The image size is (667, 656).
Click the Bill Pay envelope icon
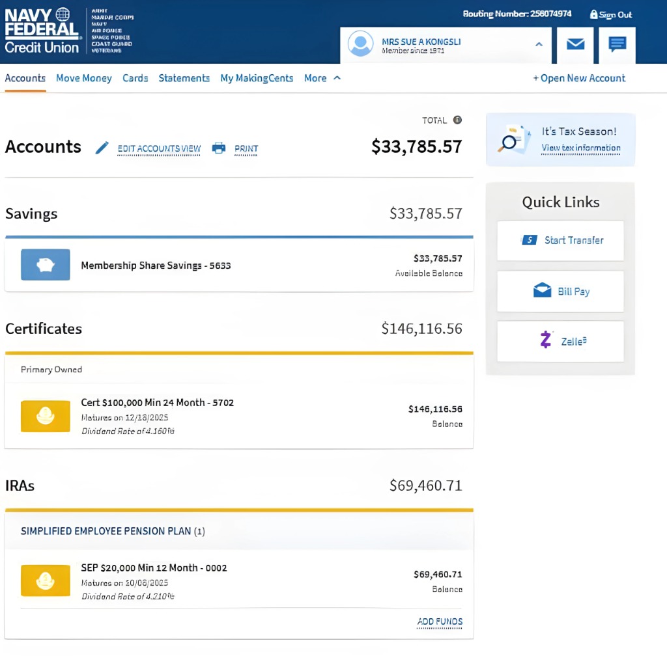(542, 291)
